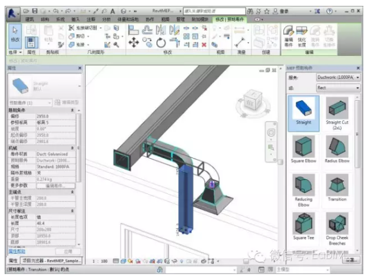Click the Copy tool in Modify panel

[x=147, y=42]
